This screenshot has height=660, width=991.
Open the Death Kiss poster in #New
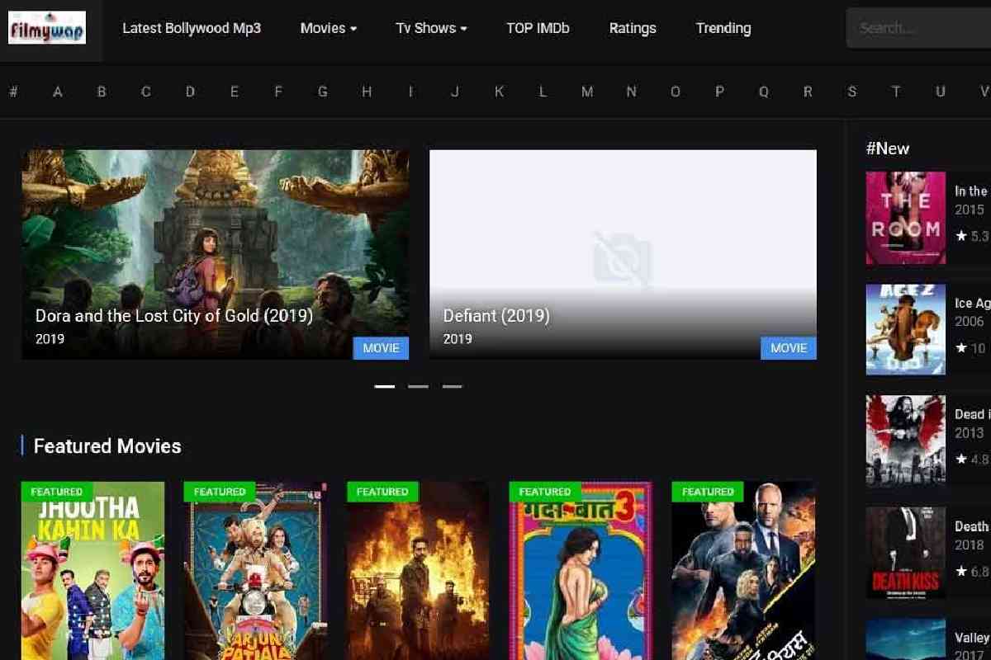[906, 553]
